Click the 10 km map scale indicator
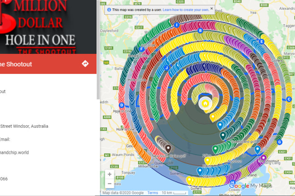Image resolution: width=295 pixels, height=196 pixels. [x=174, y=192]
